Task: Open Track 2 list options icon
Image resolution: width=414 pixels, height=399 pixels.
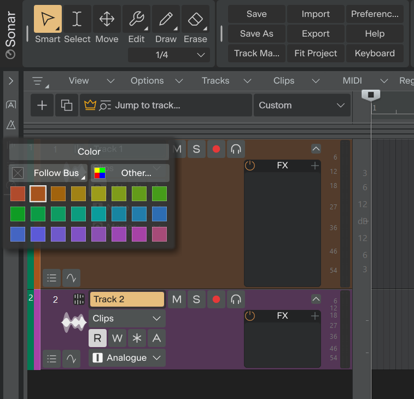Action: tap(52, 359)
